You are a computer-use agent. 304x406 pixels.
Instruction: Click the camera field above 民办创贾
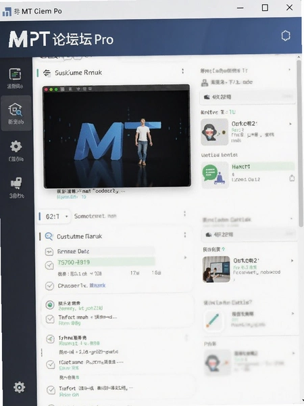tap(249, 235)
